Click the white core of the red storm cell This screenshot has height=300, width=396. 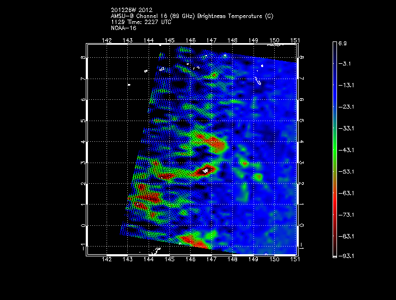206,171
